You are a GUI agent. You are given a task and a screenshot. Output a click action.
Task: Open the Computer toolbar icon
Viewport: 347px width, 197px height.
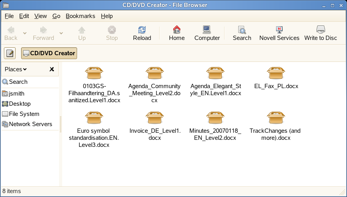tap(207, 29)
